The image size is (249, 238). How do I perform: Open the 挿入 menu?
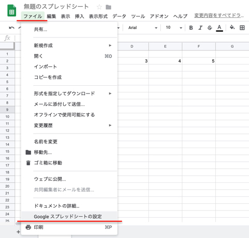click(x=79, y=16)
